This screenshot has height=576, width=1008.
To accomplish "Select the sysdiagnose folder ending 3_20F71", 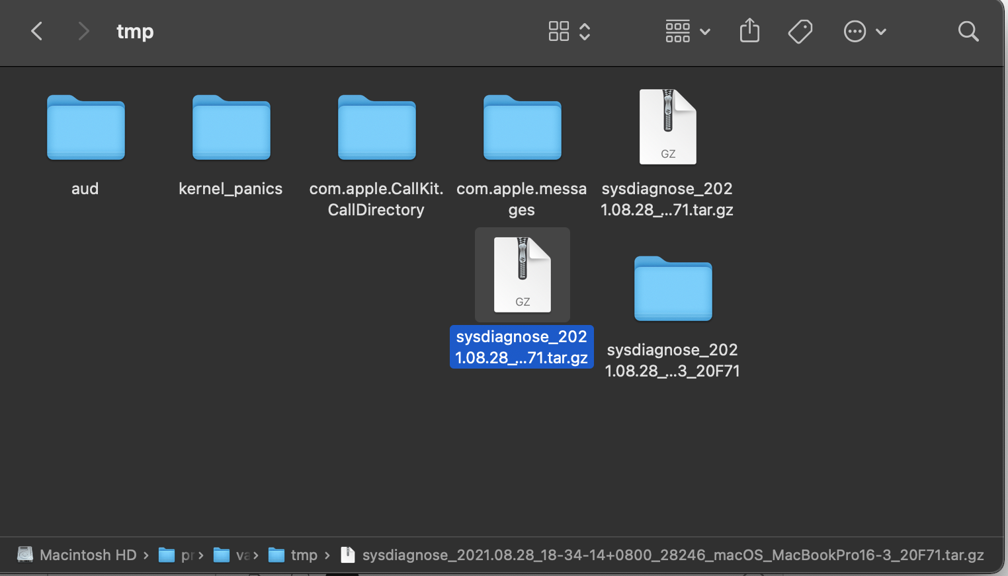I will (x=673, y=289).
